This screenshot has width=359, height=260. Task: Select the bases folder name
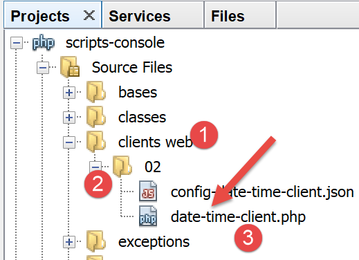coord(138,93)
